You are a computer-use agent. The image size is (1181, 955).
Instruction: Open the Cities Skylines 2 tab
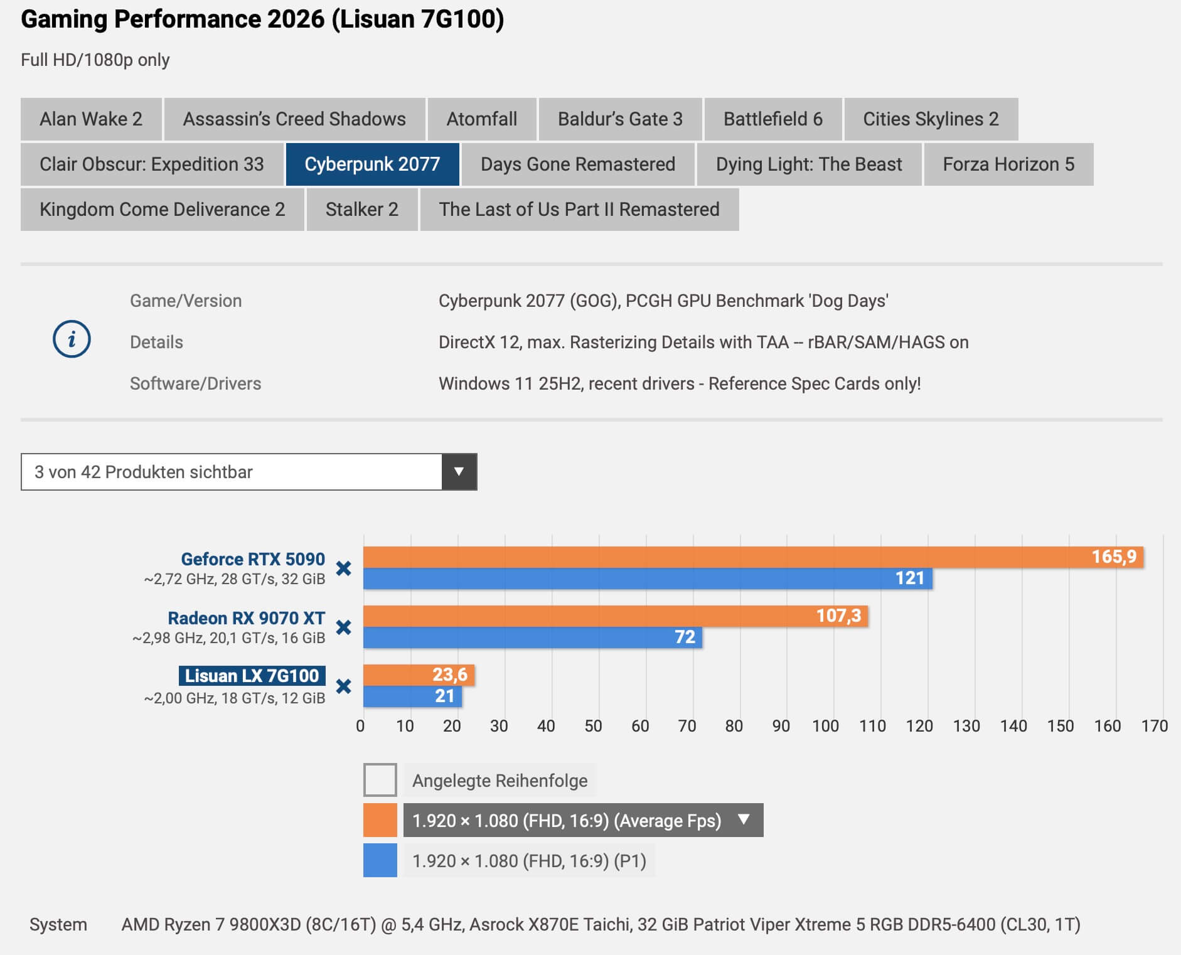tap(931, 119)
